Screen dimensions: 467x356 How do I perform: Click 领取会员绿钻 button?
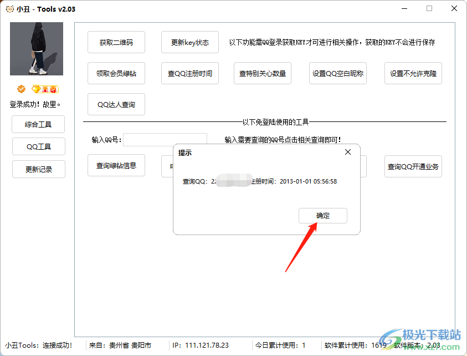tap(116, 73)
